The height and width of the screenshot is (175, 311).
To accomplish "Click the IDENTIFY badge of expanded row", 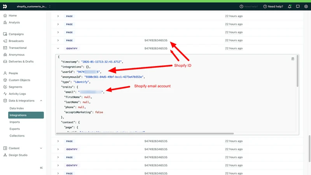I will click(x=72, y=48).
